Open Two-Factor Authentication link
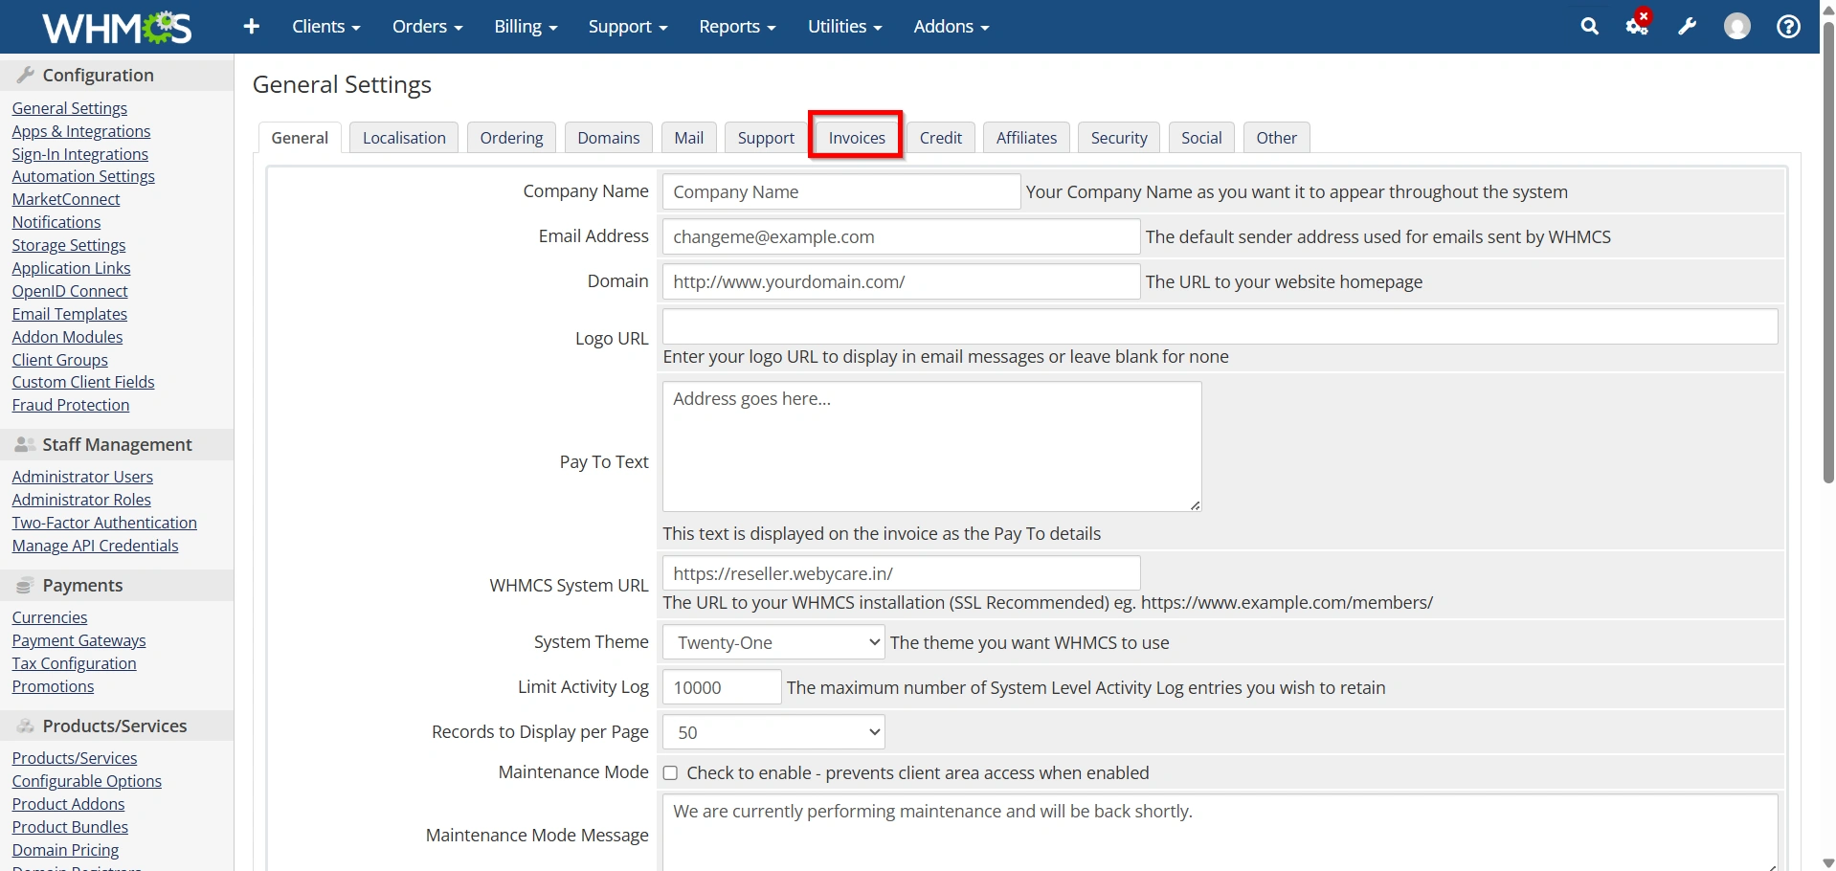 coord(104,523)
